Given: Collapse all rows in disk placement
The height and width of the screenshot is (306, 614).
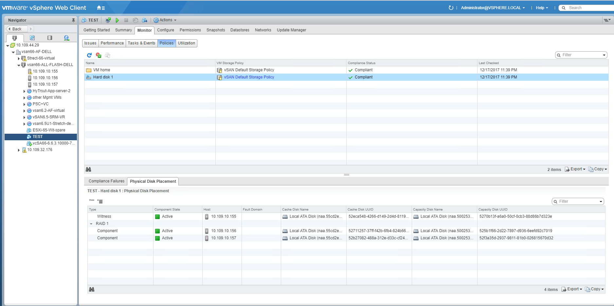Looking at the screenshot, I should [x=92, y=201].
